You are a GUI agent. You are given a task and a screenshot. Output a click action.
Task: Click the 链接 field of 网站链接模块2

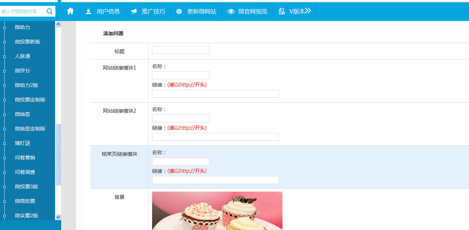[x=215, y=137]
